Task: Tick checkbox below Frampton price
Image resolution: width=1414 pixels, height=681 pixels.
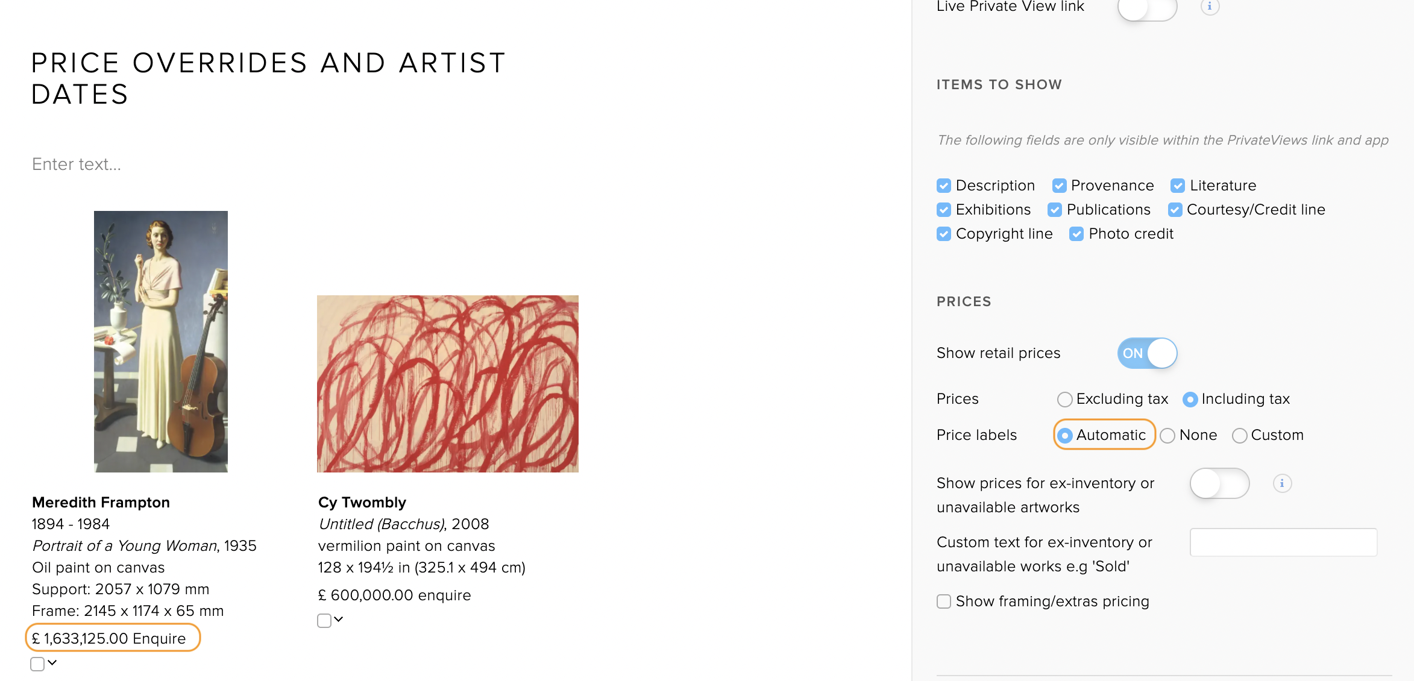Action: point(37,664)
